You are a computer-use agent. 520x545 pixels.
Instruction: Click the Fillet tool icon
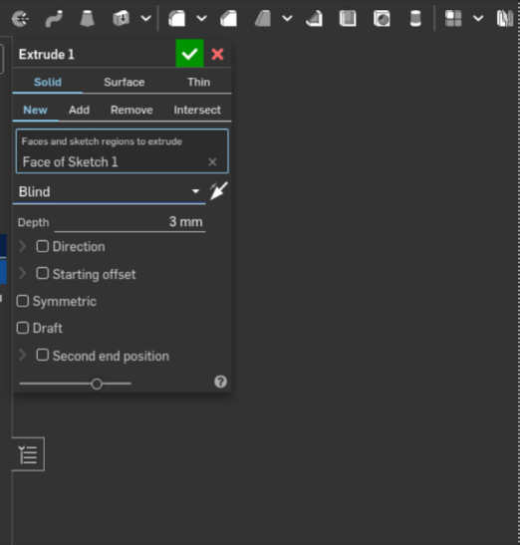(177, 18)
